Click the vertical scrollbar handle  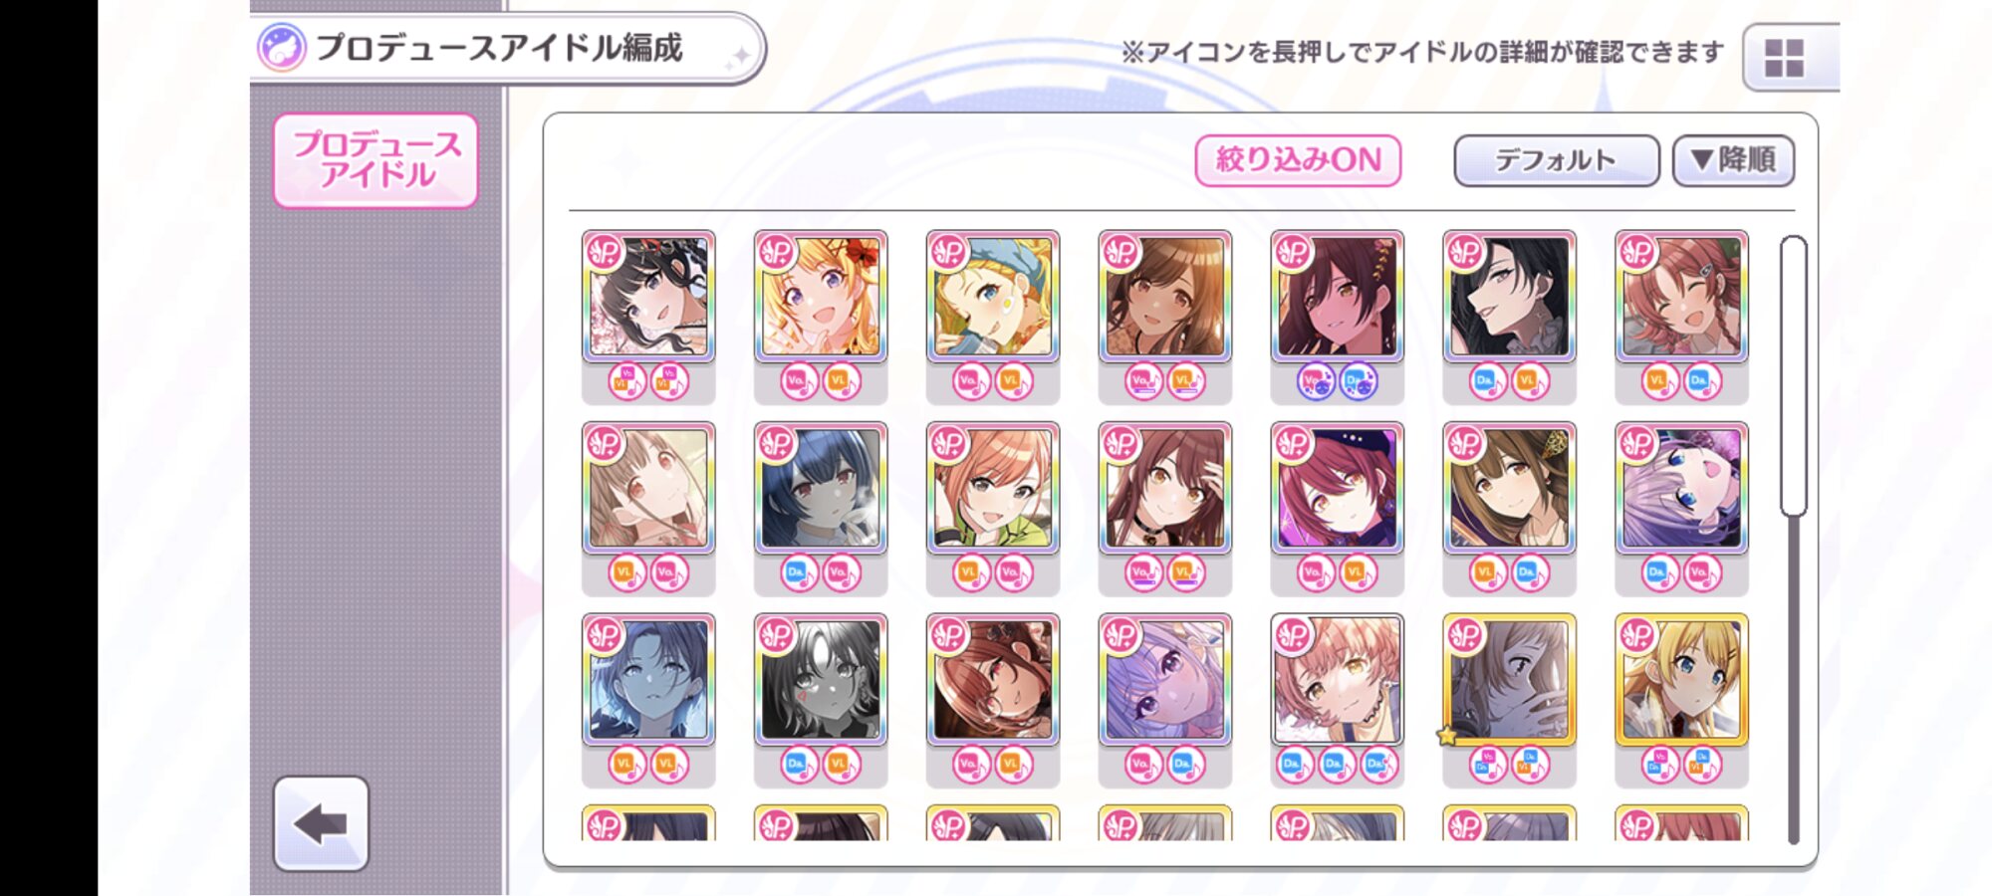pos(1793,375)
